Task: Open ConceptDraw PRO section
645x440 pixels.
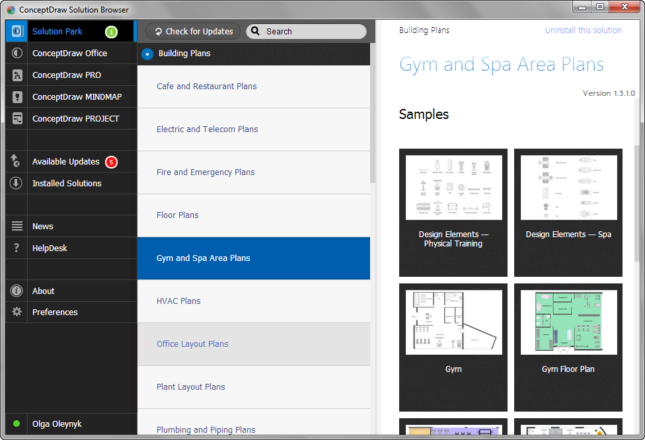Action: [71, 75]
